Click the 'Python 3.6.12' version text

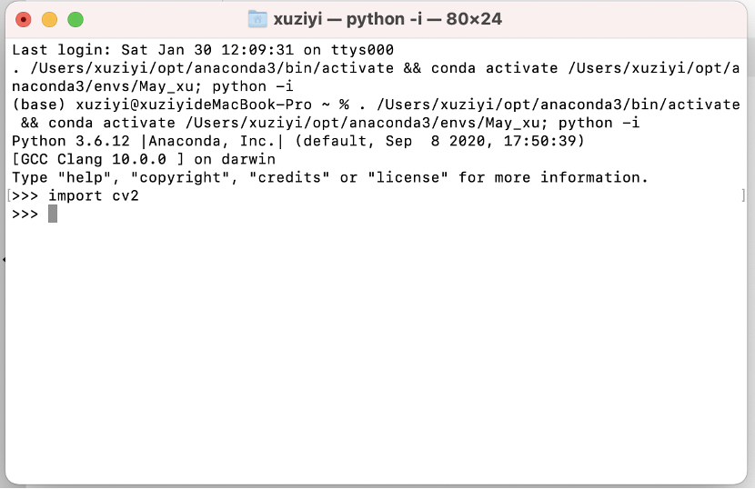tap(71, 141)
